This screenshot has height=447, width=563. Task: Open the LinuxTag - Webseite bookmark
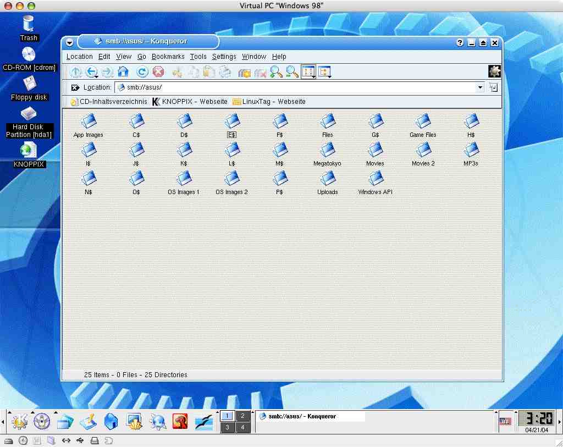point(269,102)
